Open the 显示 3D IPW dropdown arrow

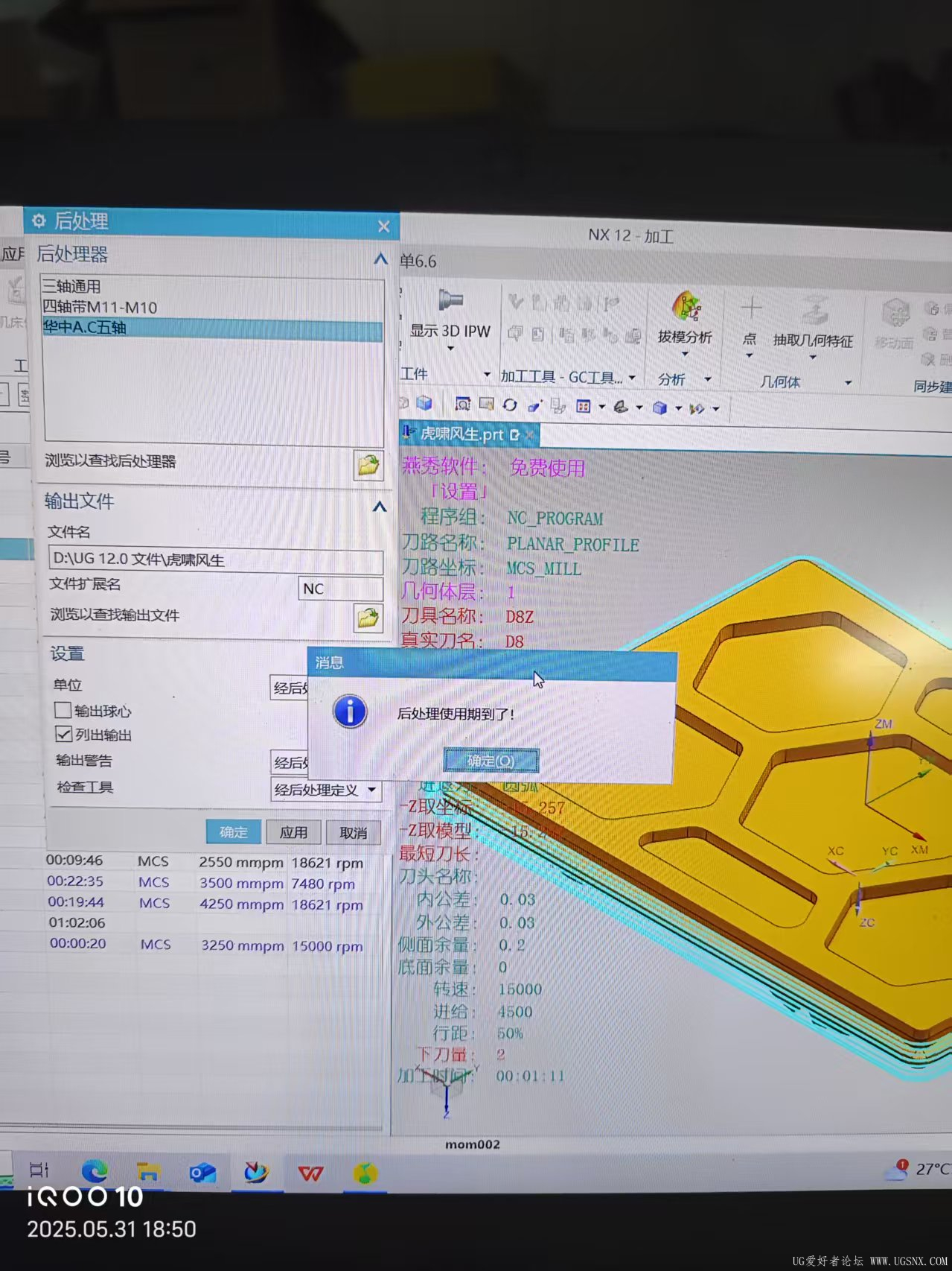tap(450, 349)
